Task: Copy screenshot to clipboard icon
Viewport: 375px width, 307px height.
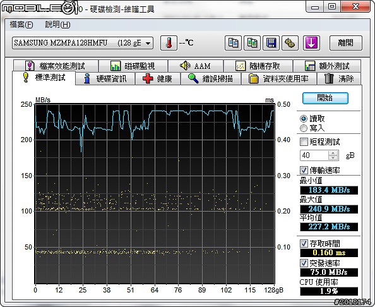Action: click(252, 43)
